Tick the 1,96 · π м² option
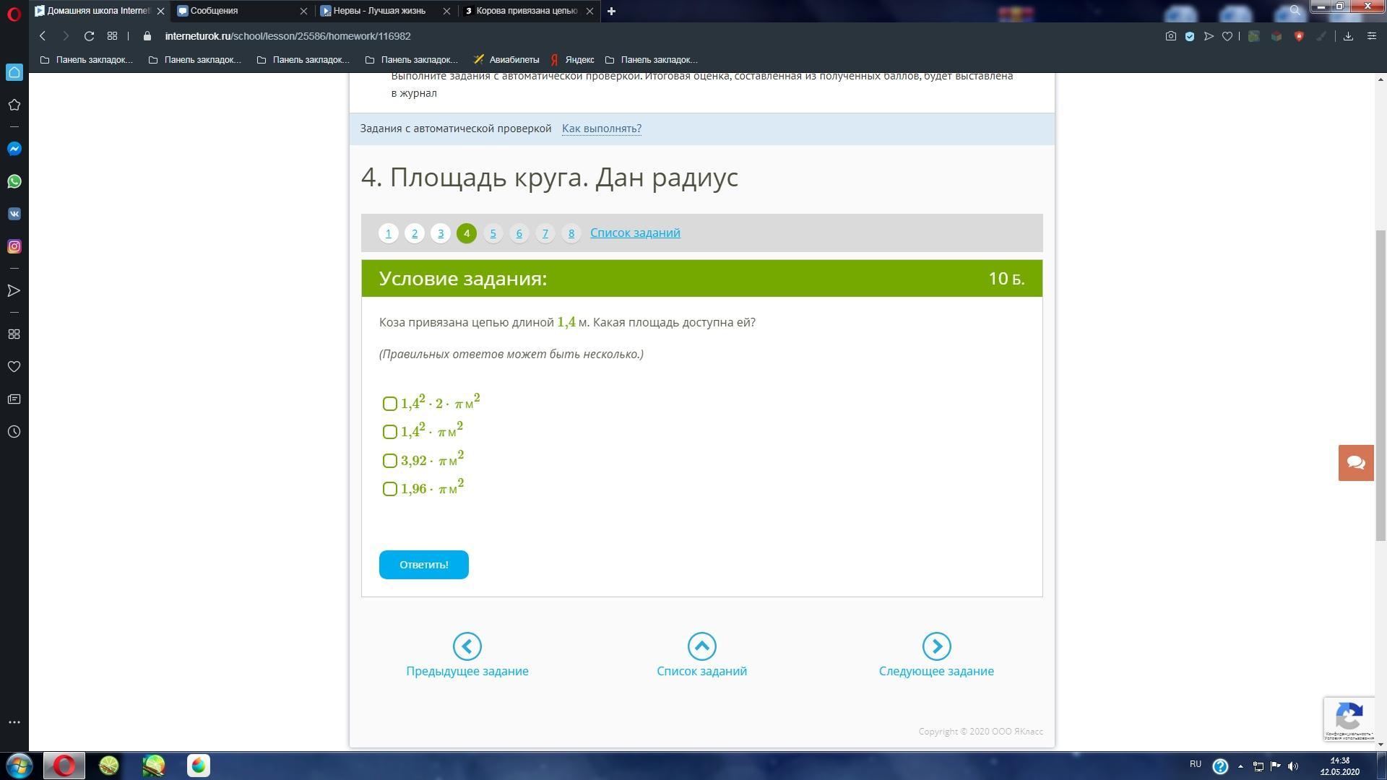 click(x=390, y=489)
